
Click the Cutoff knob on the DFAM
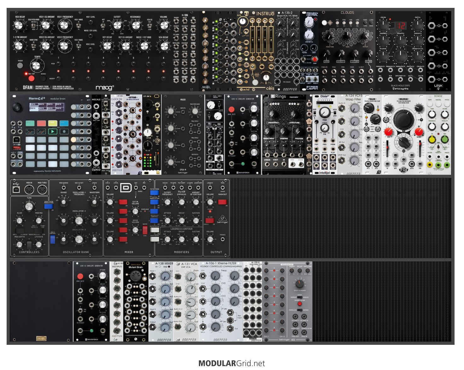(117, 26)
